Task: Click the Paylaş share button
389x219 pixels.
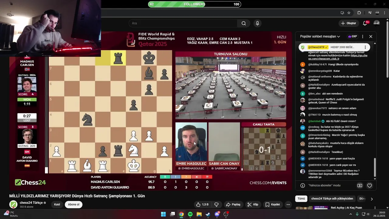Action: 233,204
